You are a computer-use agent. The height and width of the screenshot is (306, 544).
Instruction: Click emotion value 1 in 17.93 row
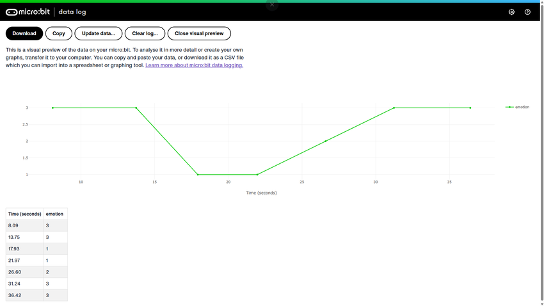pyautogui.click(x=55, y=249)
